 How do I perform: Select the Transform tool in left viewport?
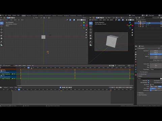(2, 38)
